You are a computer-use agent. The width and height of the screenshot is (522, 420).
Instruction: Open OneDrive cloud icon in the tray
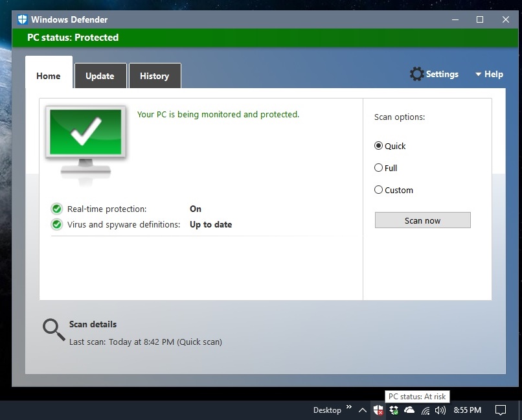[x=409, y=410]
